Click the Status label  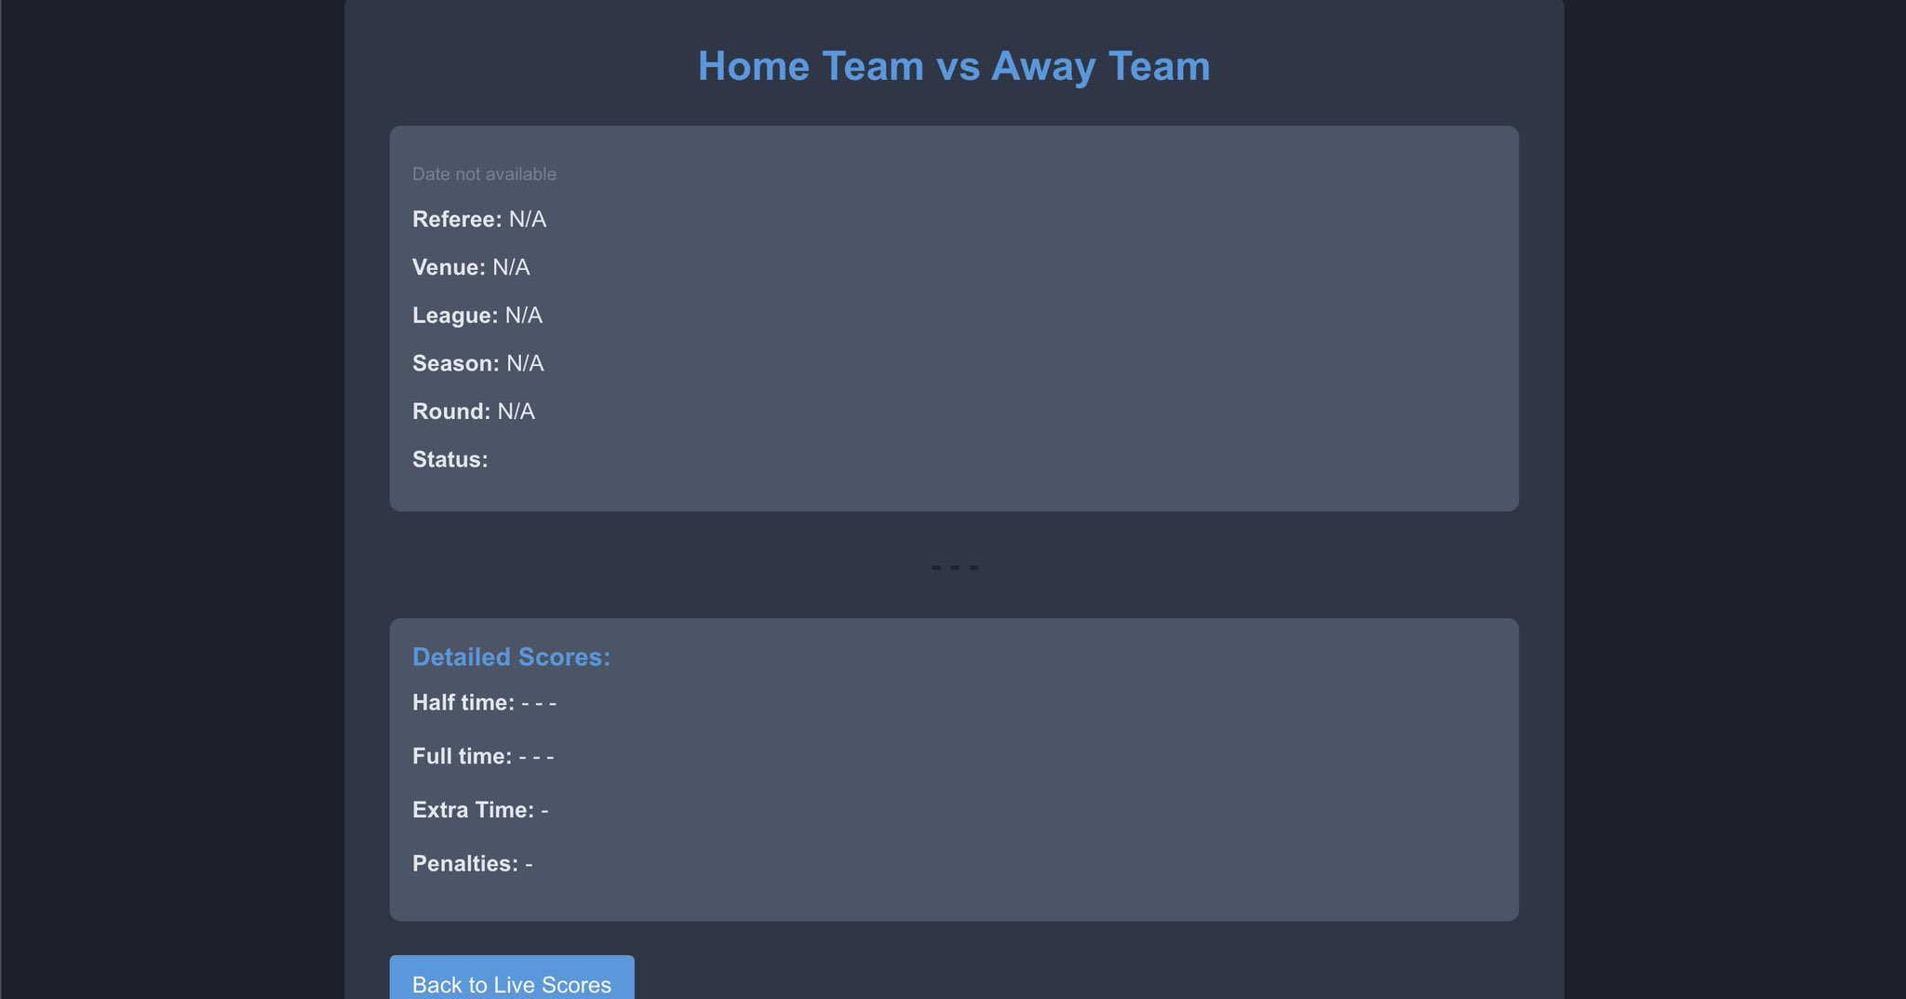(x=450, y=459)
